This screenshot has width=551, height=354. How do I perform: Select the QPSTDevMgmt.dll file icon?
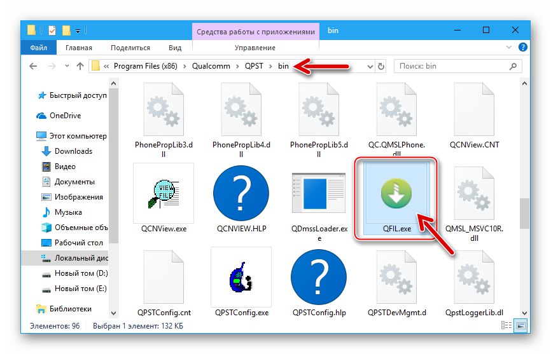click(x=396, y=277)
